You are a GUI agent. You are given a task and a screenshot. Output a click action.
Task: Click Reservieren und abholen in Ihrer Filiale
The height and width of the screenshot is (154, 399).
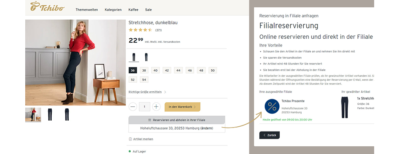[x=177, y=120]
